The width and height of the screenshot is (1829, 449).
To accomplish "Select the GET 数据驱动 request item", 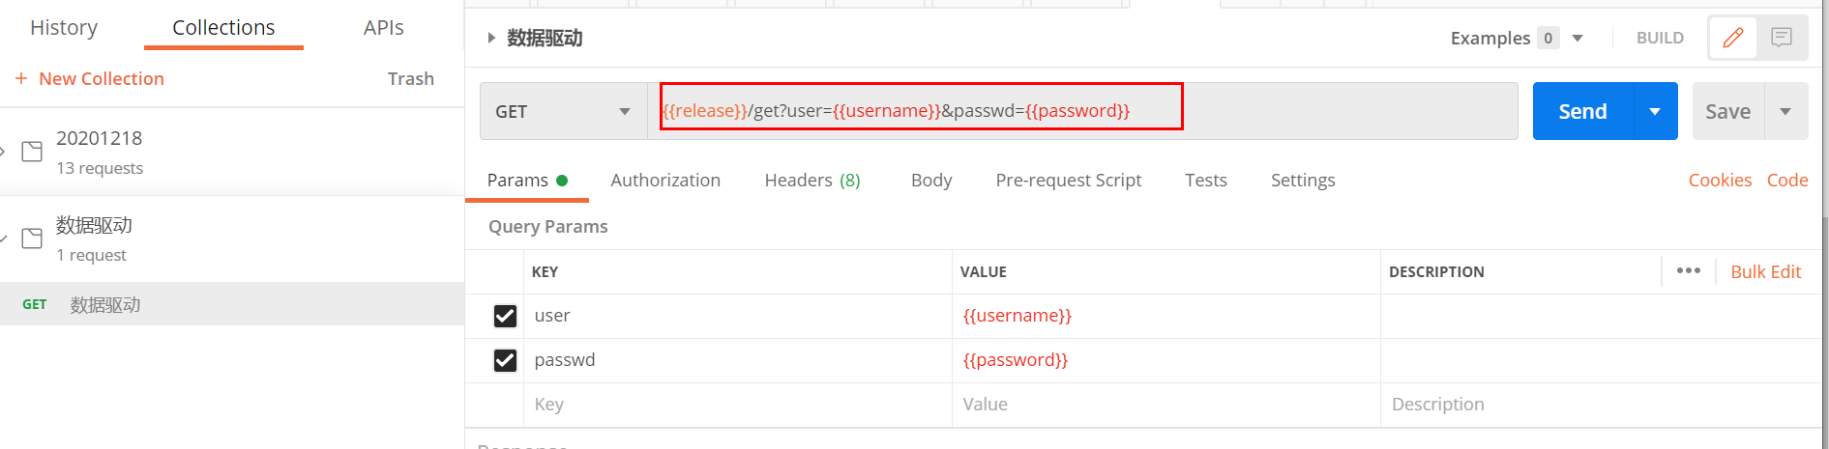I will (x=104, y=305).
